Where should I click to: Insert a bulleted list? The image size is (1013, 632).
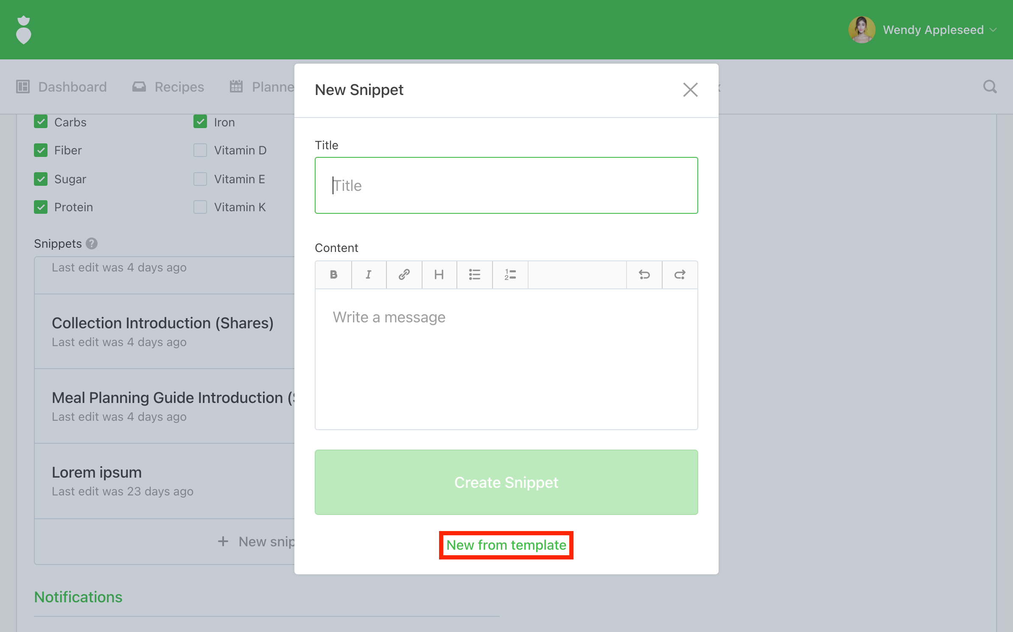(x=474, y=275)
